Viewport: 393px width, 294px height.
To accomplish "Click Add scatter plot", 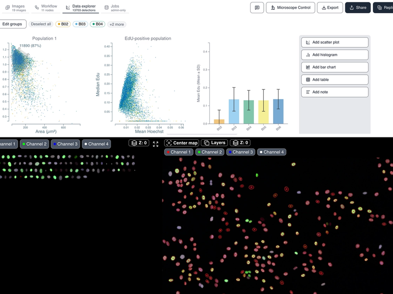I will click(335, 42).
